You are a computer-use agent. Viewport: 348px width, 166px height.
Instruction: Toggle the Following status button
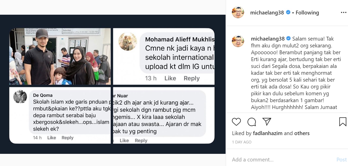pos(307,12)
